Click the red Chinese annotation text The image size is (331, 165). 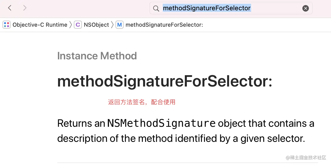point(142,102)
